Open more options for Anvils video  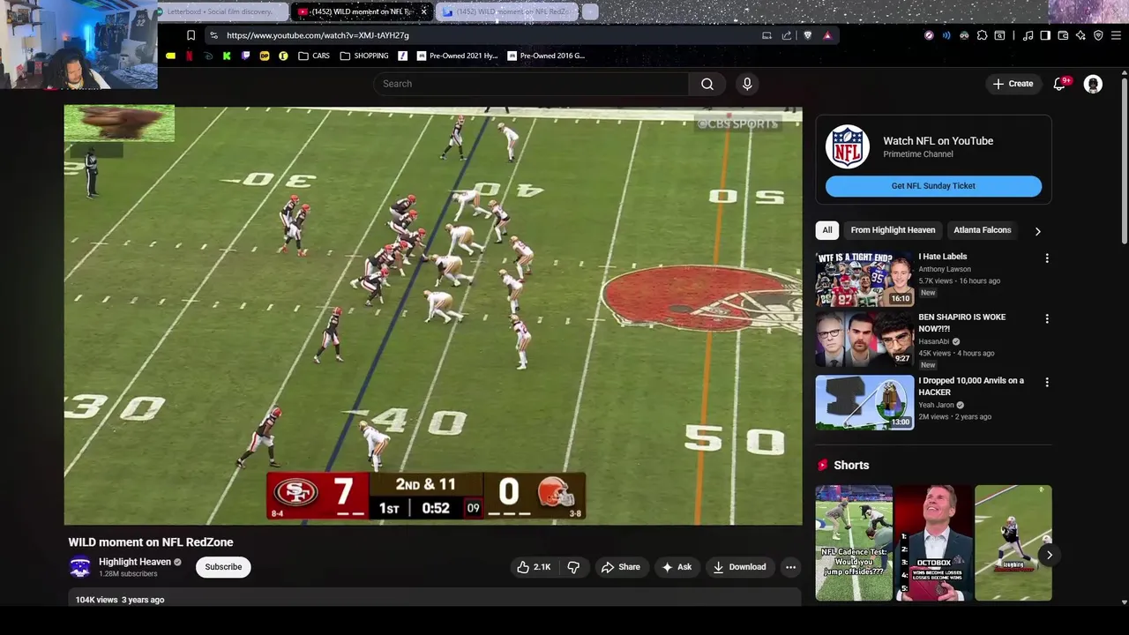[1047, 382]
